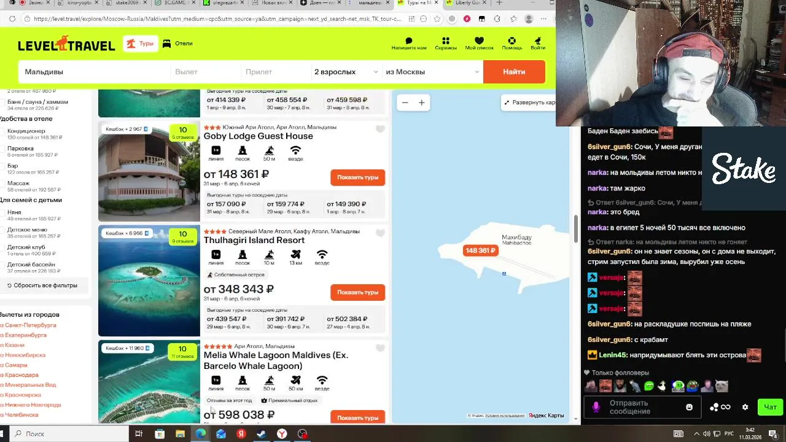The image size is (786, 442).
Task: Open flights from Санкт-Петербурга link
Action: [28, 325]
